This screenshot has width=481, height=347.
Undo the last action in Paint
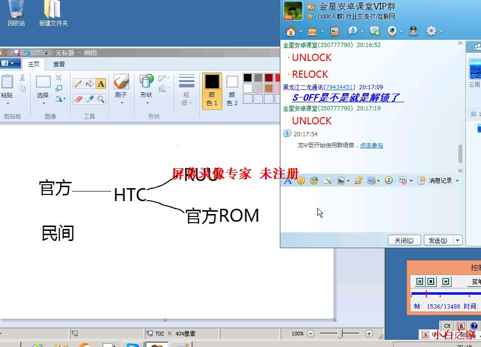click(x=27, y=53)
